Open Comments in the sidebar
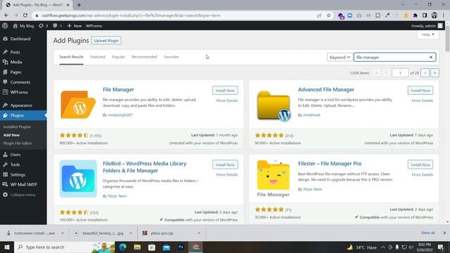450x253 pixels. pyautogui.click(x=20, y=82)
